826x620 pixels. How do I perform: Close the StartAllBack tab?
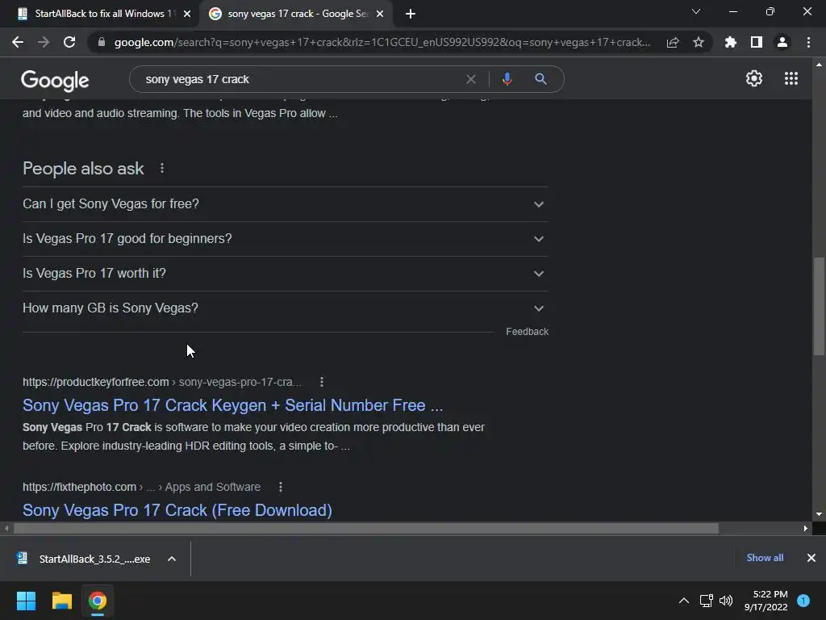186,14
